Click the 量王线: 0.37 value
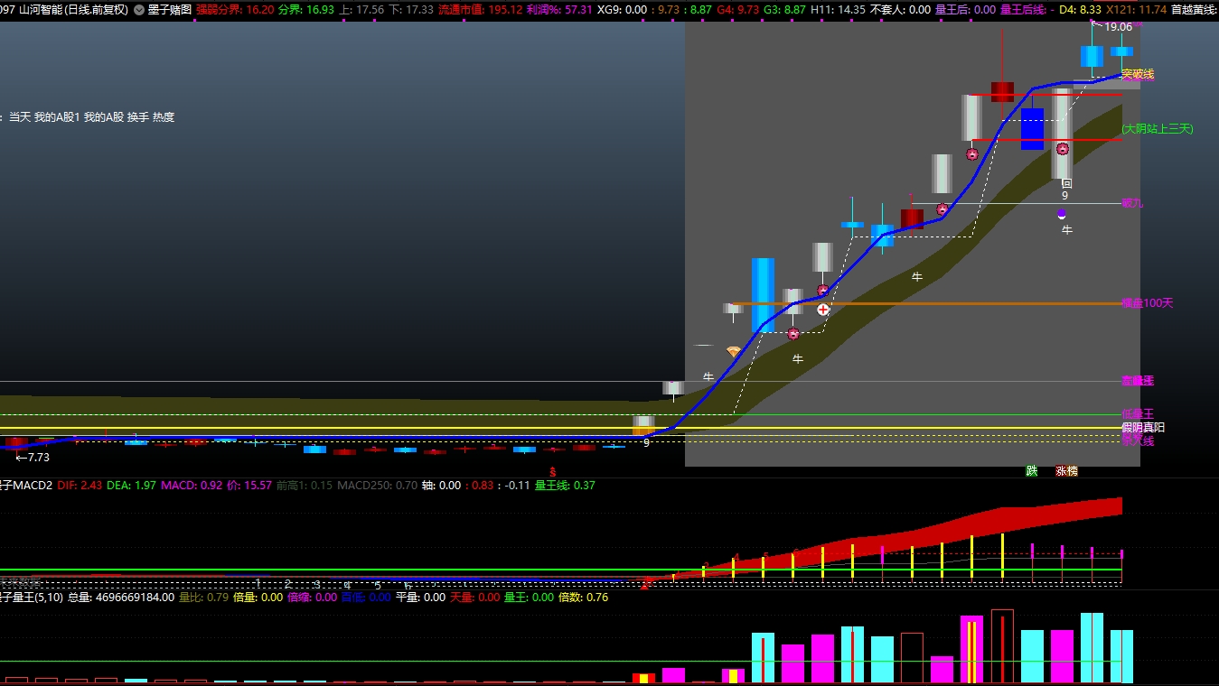The height and width of the screenshot is (686, 1219). (565, 486)
